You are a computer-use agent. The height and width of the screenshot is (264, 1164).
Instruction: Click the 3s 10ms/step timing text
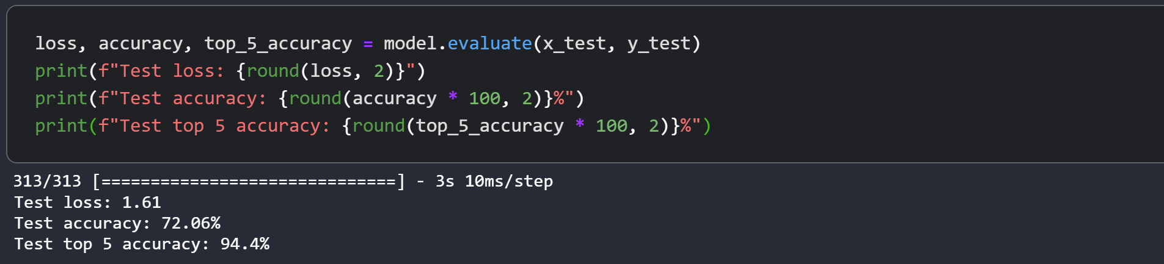coord(494,181)
